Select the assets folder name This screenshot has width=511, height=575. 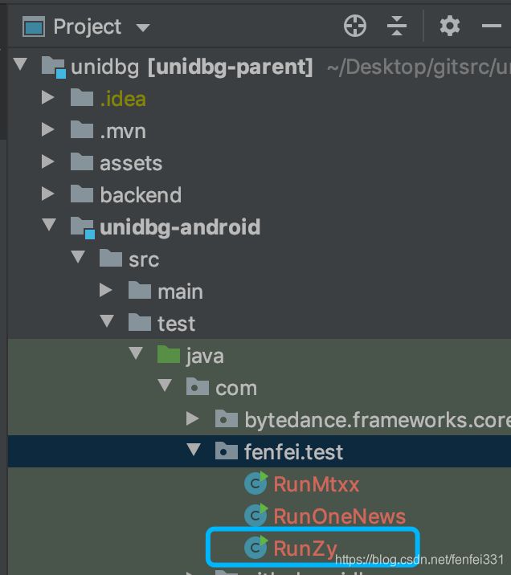tap(131, 163)
